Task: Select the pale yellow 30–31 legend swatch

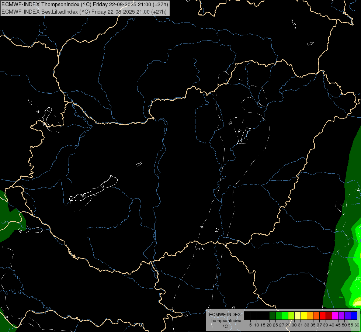Action: (x=298, y=315)
